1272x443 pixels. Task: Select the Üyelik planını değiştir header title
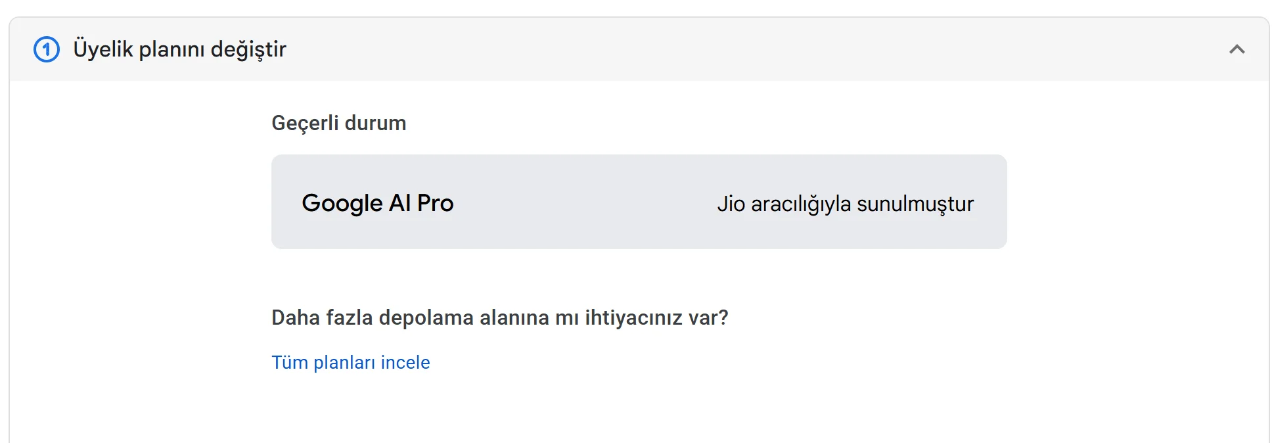point(179,49)
